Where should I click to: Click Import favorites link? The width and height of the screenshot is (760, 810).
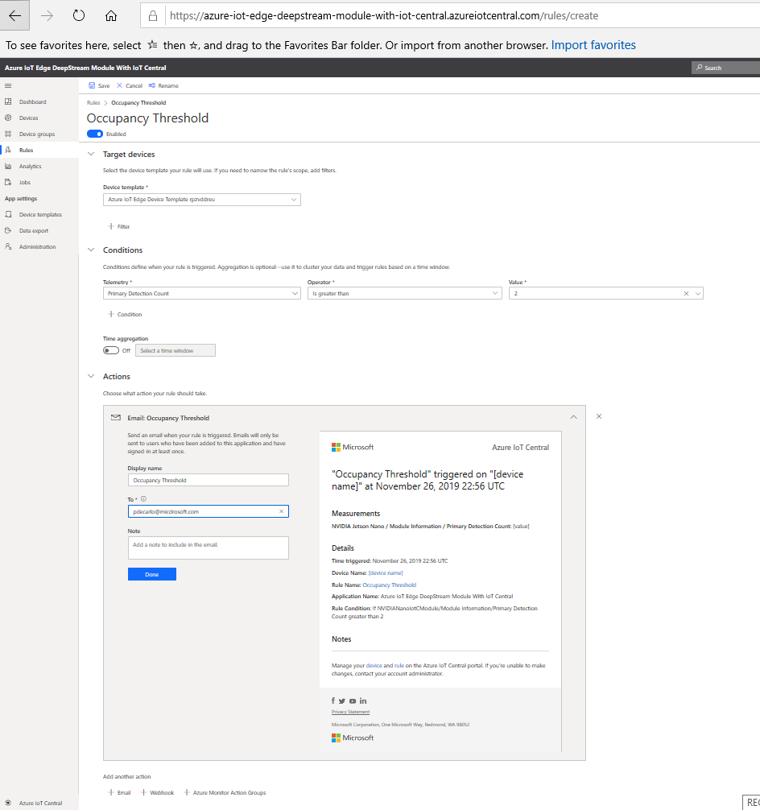coord(593,45)
